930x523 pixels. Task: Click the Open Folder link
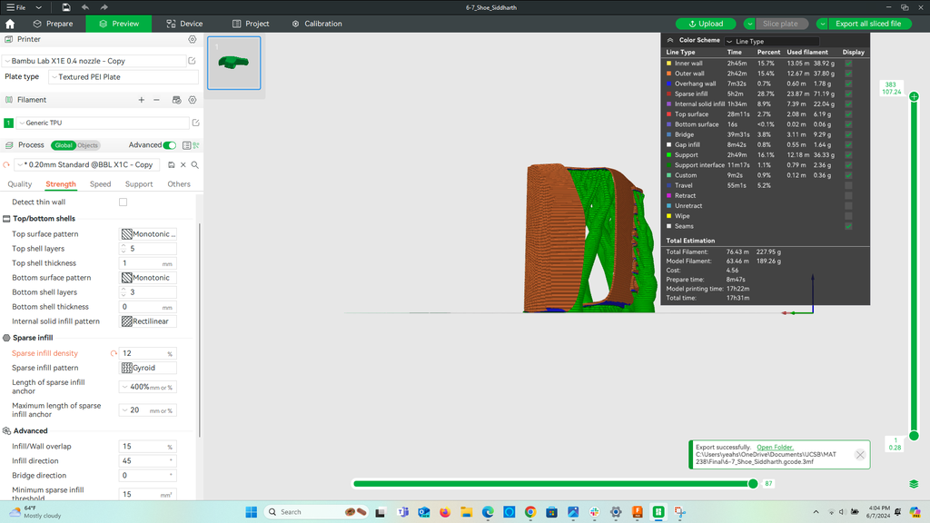pyautogui.click(x=775, y=448)
